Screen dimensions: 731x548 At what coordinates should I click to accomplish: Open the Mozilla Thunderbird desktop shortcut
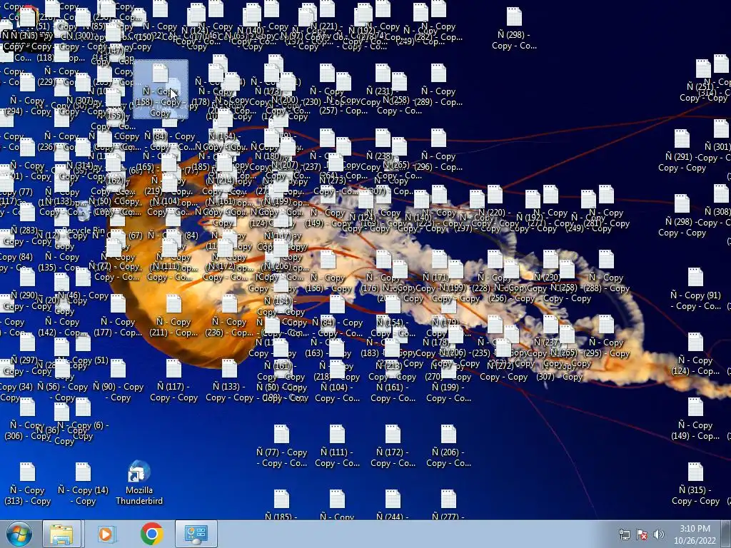pyautogui.click(x=139, y=483)
